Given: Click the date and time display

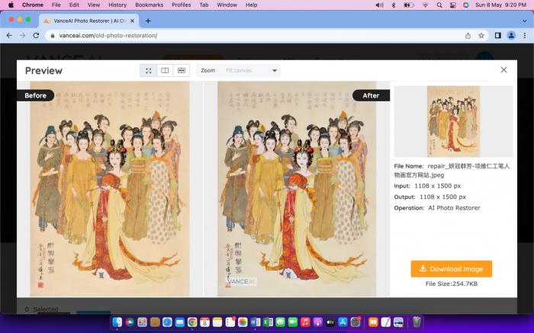Looking at the screenshot, I should click(500, 5).
